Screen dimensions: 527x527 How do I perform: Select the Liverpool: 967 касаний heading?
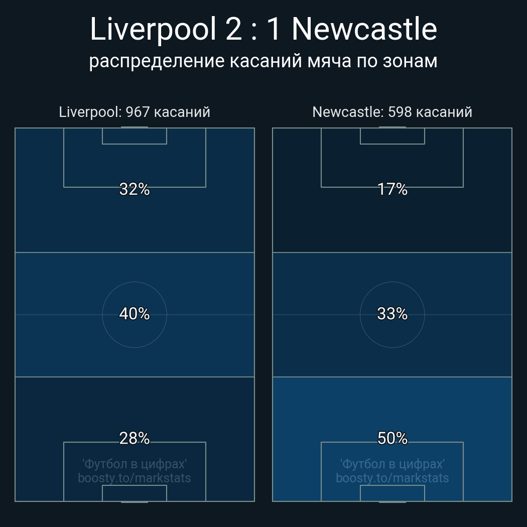pyautogui.click(x=135, y=112)
